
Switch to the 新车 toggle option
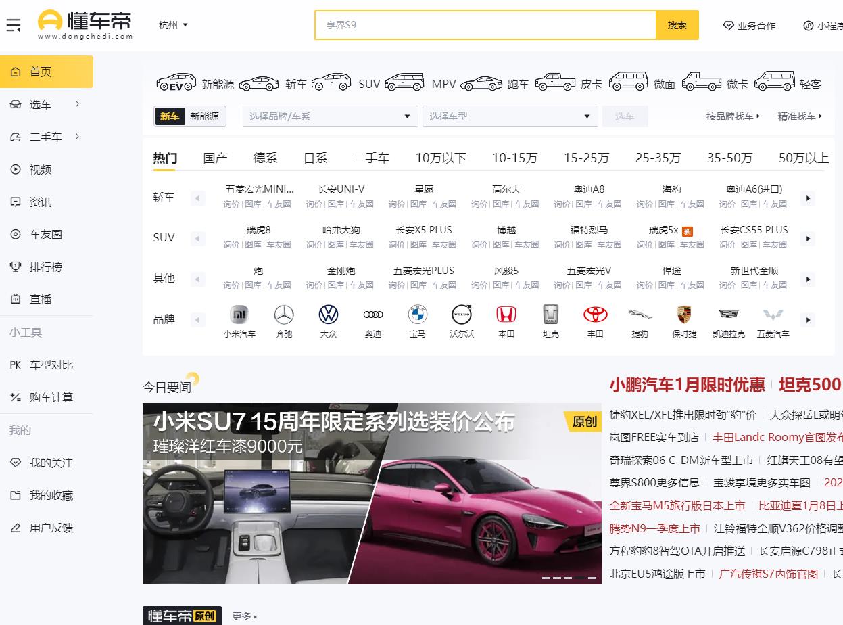point(170,116)
